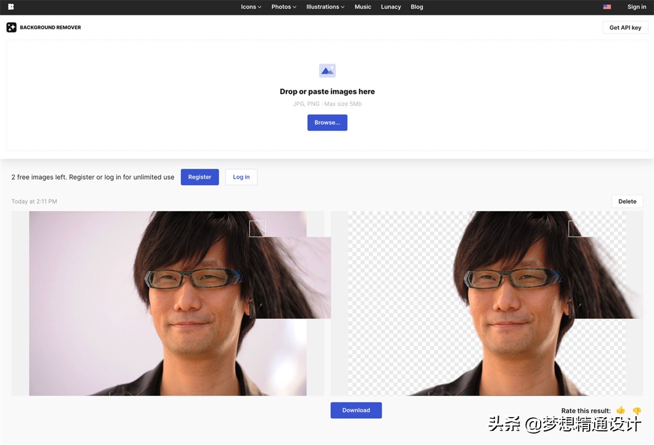654x445 pixels.
Task: Open the Blog menu item
Action: pyautogui.click(x=417, y=7)
